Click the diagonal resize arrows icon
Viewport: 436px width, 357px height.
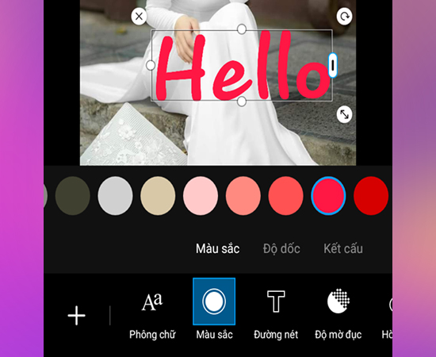(x=345, y=114)
